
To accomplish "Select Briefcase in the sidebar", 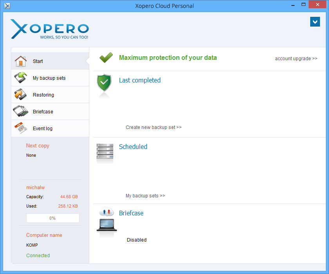I will click(x=50, y=111).
